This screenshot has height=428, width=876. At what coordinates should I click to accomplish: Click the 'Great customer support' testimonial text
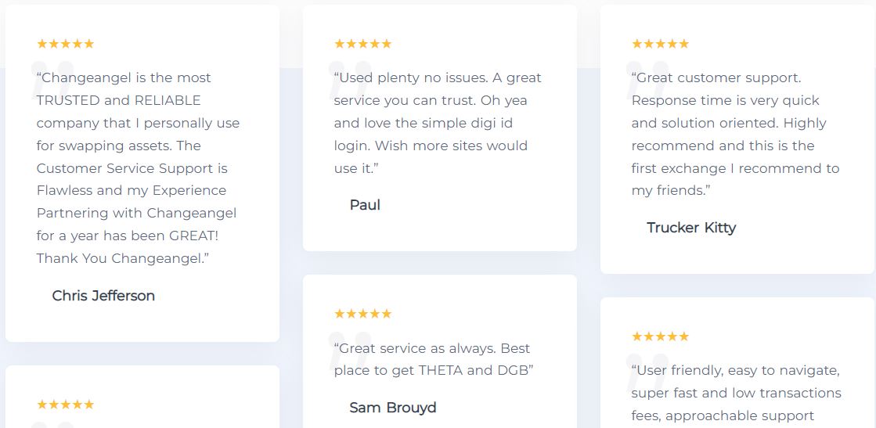[x=735, y=134]
